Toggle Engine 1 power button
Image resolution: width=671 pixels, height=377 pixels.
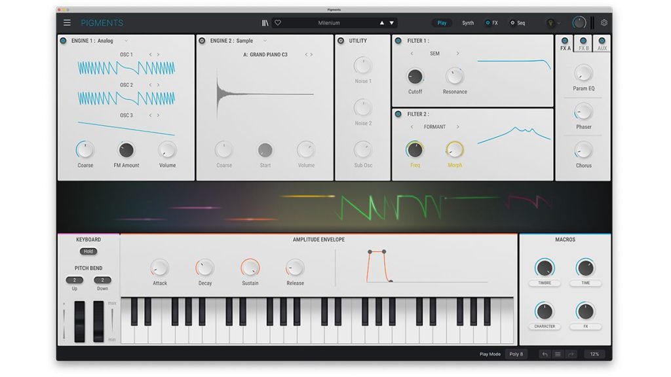64,41
